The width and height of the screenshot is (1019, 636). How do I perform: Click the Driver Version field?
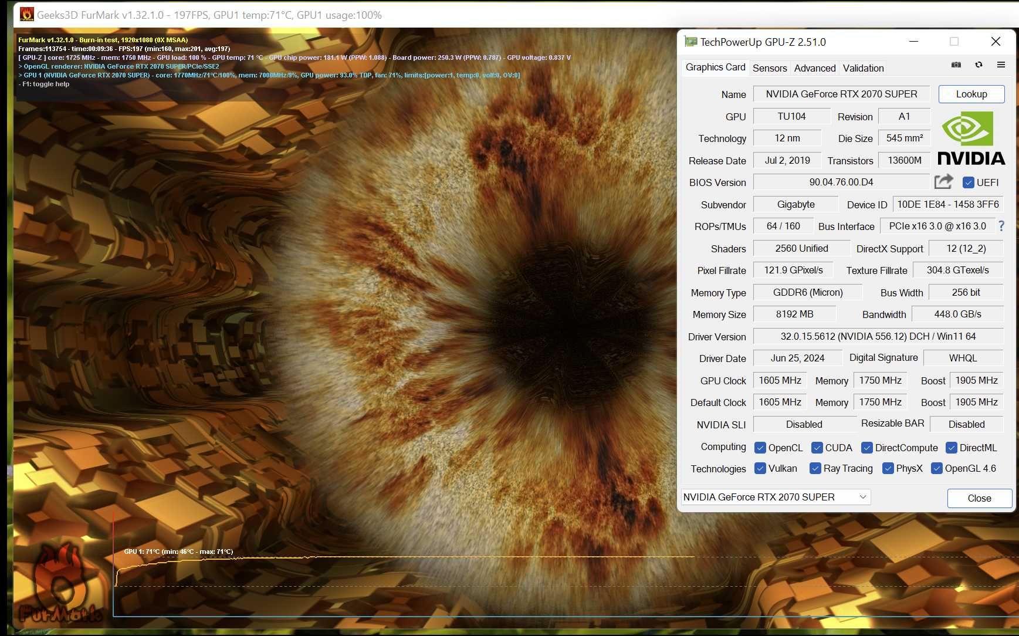[x=878, y=336]
